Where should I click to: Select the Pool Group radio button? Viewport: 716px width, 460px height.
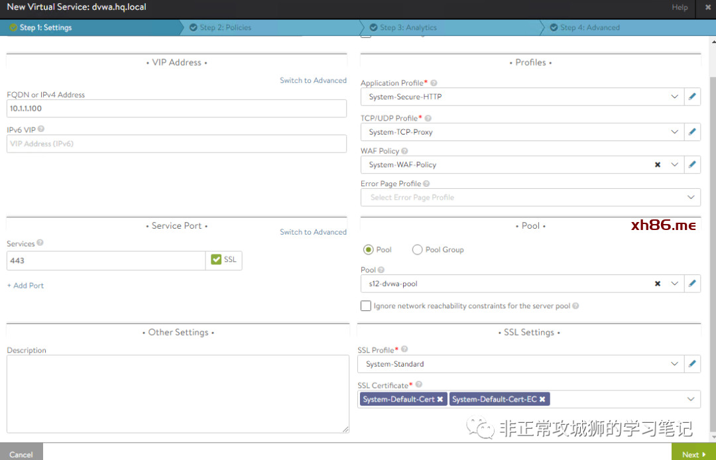417,250
